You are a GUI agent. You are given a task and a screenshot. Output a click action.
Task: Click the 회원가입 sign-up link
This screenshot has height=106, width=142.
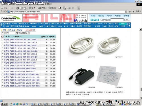(x=101, y=16)
